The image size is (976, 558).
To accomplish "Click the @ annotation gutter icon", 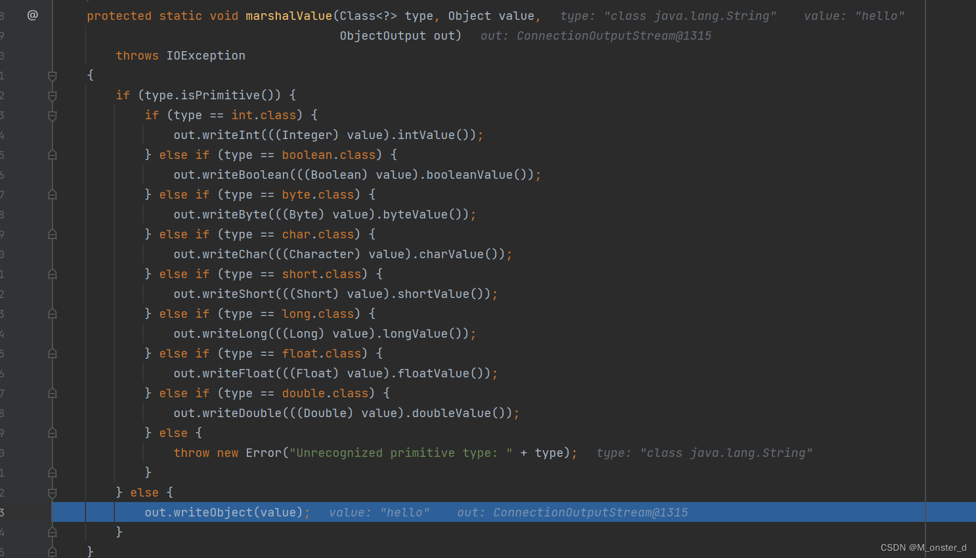I will click(33, 15).
